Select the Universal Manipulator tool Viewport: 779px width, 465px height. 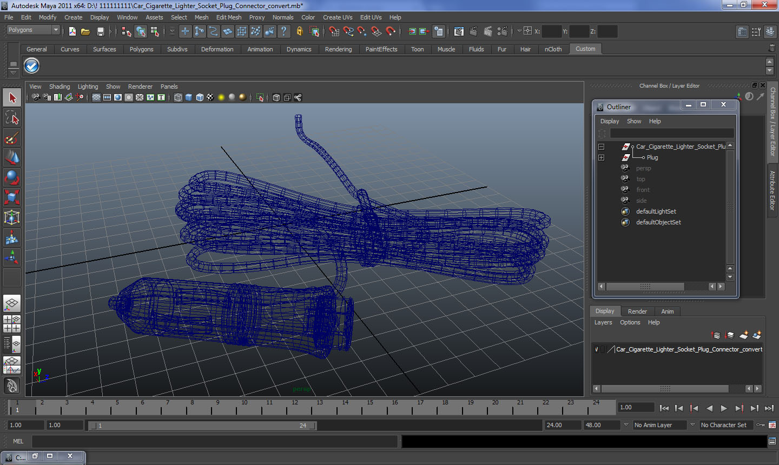pos(12,217)
